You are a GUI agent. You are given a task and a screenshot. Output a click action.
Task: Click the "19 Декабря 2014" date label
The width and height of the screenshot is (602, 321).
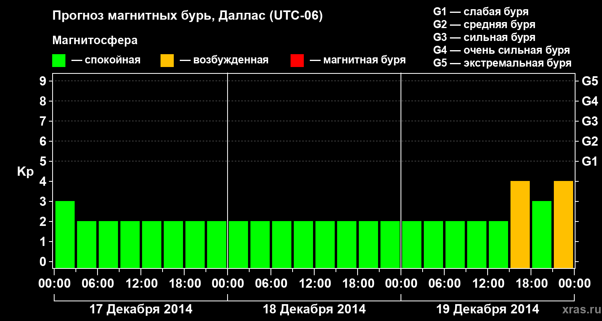click(x=488, y=309)
